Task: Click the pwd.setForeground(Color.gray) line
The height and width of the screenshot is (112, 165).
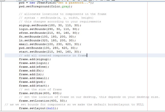Action: 46,6
